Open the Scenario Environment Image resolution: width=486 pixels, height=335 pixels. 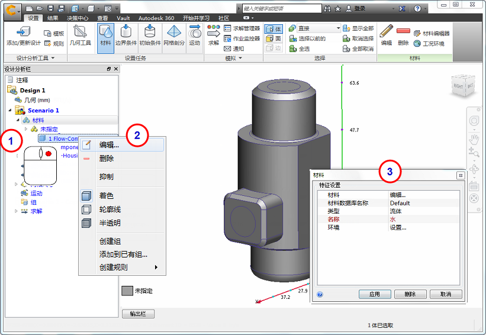point(429,44)
